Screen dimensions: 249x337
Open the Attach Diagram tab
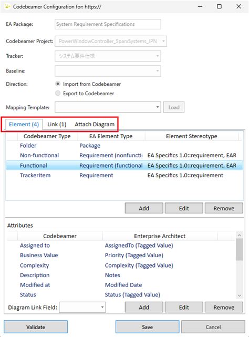coord(95,124)
